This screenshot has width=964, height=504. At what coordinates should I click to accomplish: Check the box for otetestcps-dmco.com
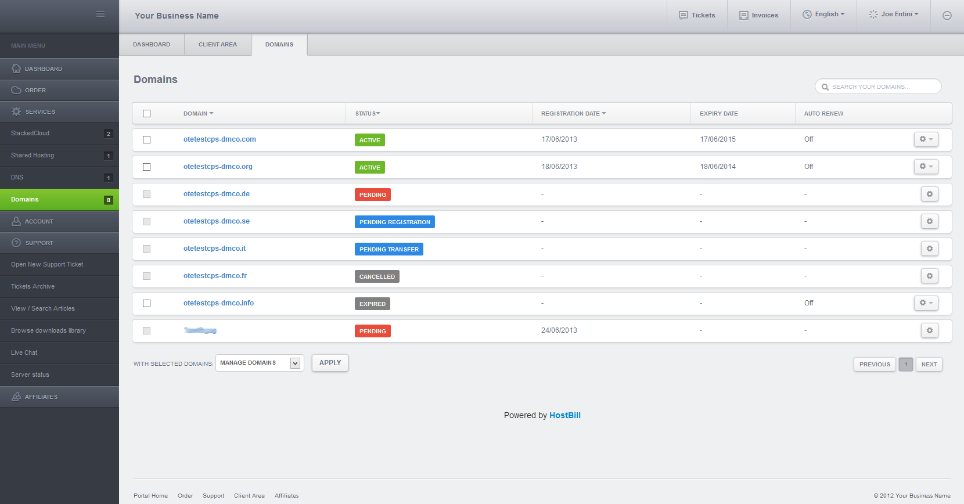pos(146,139)
